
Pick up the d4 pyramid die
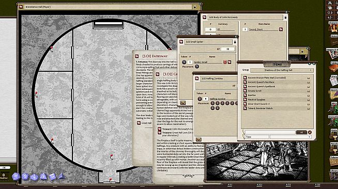62,176
